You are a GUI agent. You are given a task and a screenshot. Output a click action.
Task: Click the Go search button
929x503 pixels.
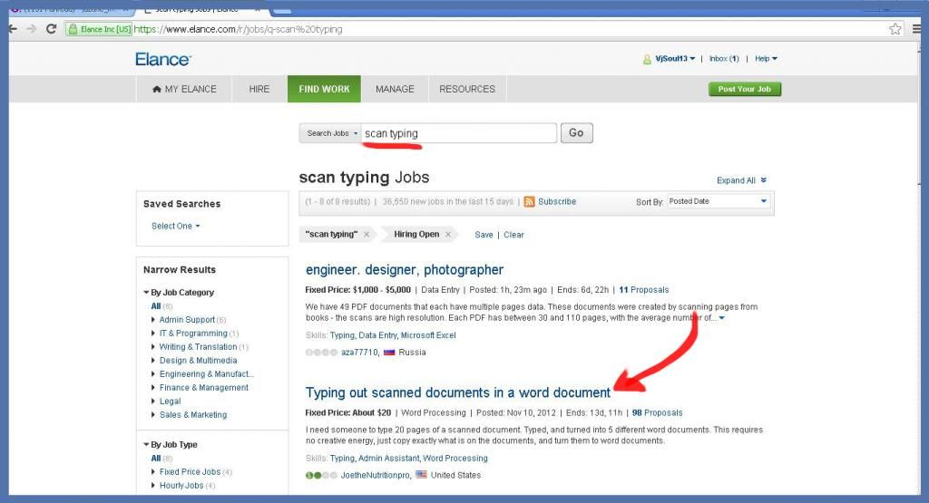tap(576, 133)
